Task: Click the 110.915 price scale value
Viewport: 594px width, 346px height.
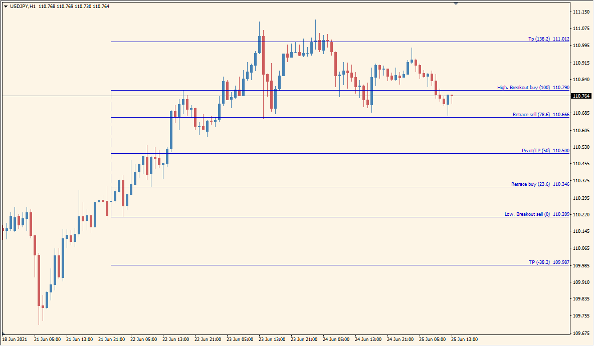Action: [x=581, y=63]
